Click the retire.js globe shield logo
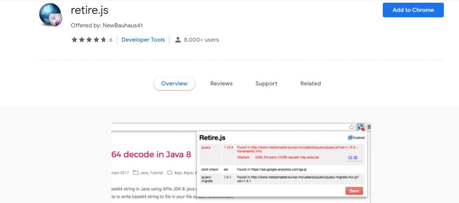Viewport: 459px width, 203px height. [51, 15]
